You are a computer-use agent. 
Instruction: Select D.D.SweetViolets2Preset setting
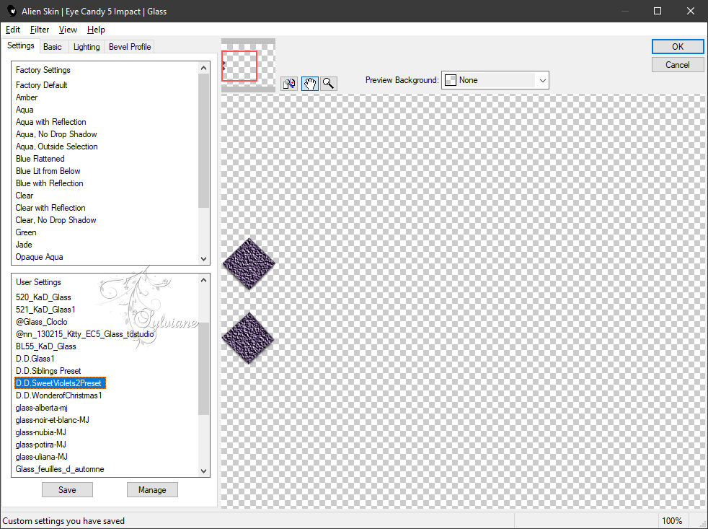pyautogui.click(x=60, y=383)
